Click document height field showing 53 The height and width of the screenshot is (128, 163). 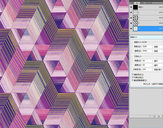pos(147,65)
